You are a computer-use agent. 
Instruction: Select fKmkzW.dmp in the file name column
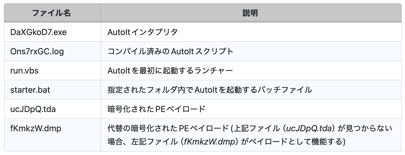(x=36, y=128)
